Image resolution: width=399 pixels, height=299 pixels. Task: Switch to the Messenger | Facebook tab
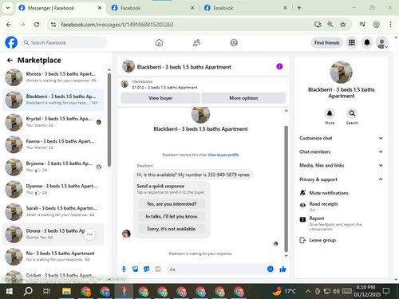point(60,8)
